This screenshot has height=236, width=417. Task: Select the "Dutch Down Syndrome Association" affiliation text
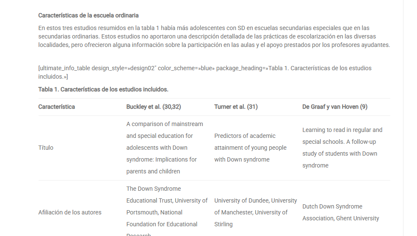click(332, 206)
